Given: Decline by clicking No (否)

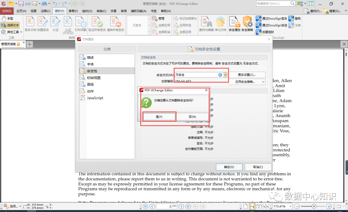Looking at the screenshot, I should point(192,117).
